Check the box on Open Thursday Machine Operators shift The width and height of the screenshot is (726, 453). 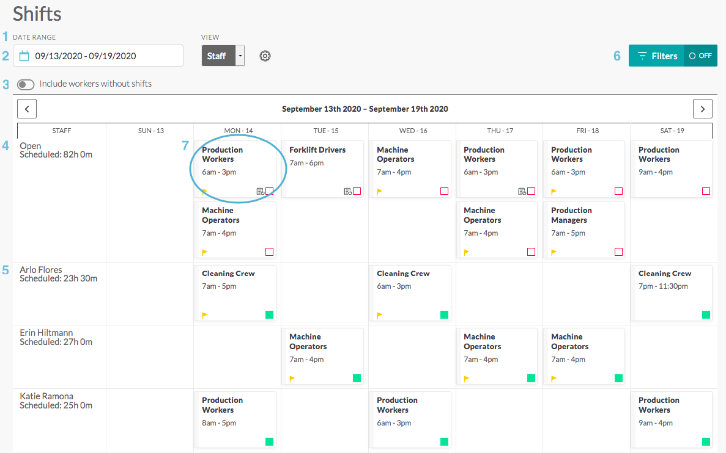click(531, 252)
